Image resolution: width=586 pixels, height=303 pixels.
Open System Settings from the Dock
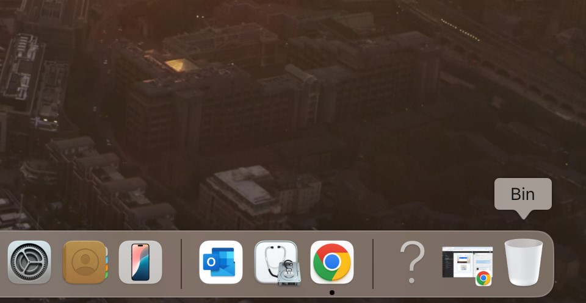point(29,262)
